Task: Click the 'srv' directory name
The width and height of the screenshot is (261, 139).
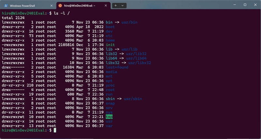Action: pos(109,108)
